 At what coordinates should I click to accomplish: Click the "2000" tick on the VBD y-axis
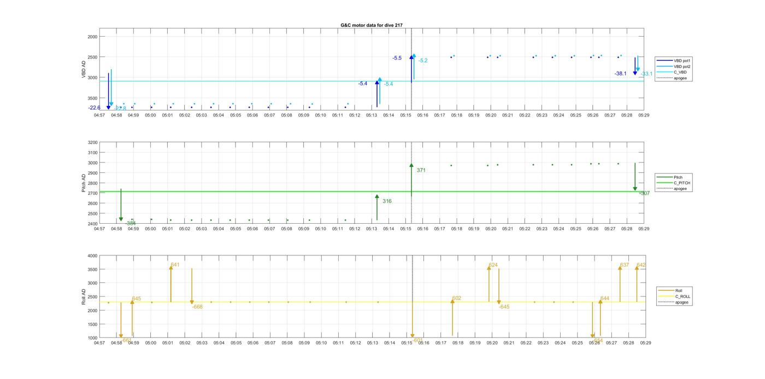92,37
